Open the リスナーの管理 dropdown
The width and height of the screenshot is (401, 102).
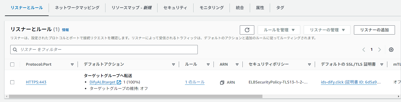click(327, 30)
